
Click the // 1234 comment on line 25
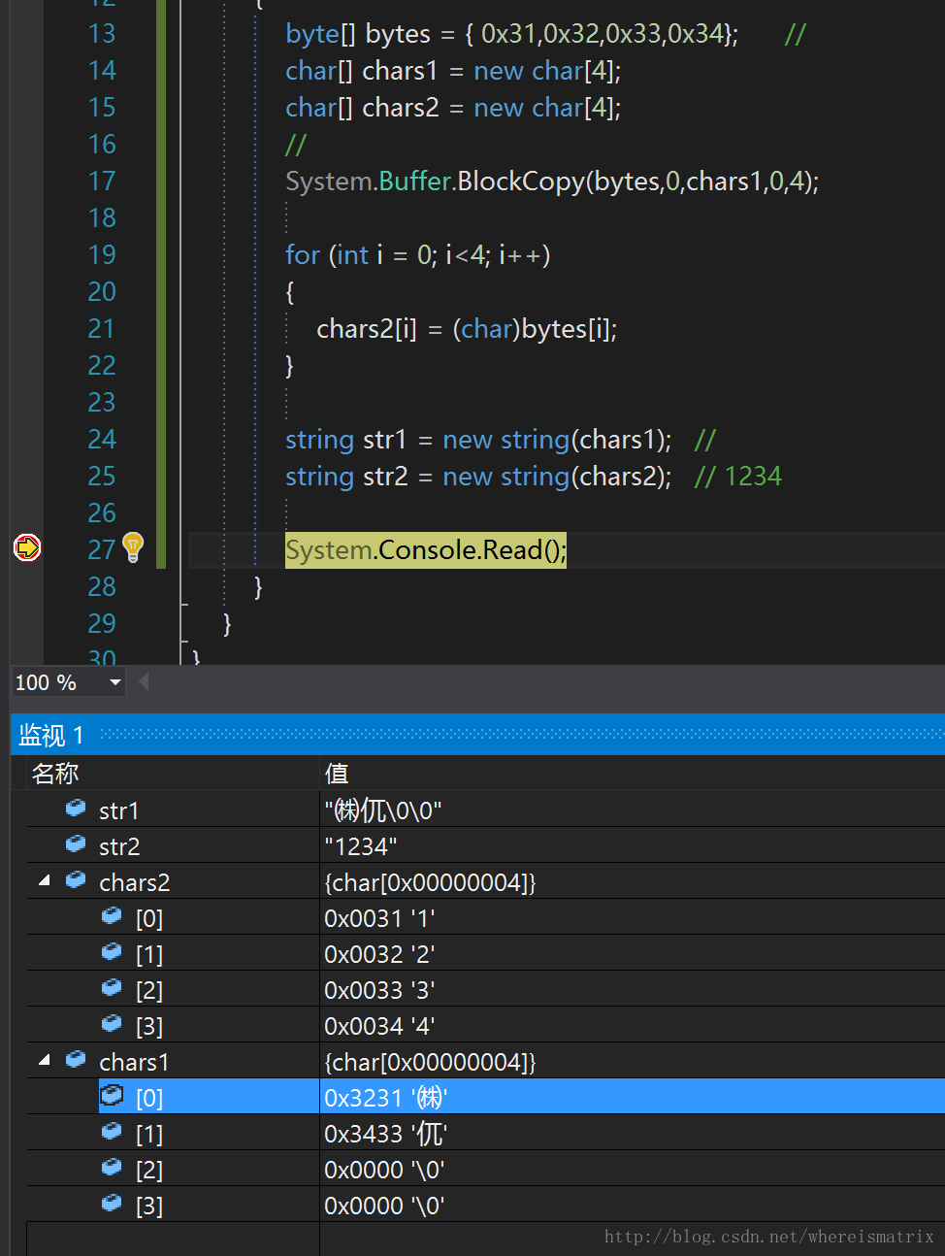pyautogui.click(x=738, y=477)
